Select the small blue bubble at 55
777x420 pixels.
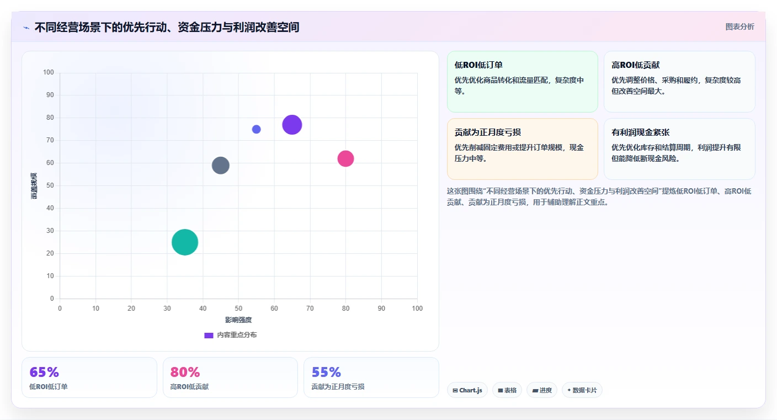[x=256, y=129]
